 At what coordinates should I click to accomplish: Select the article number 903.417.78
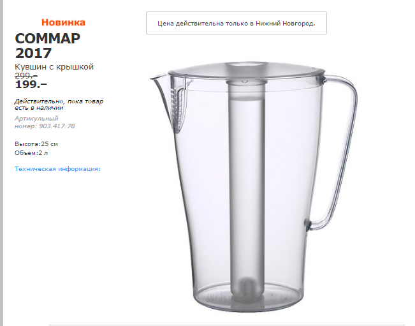pyautogui.click(x=57, y=126)
